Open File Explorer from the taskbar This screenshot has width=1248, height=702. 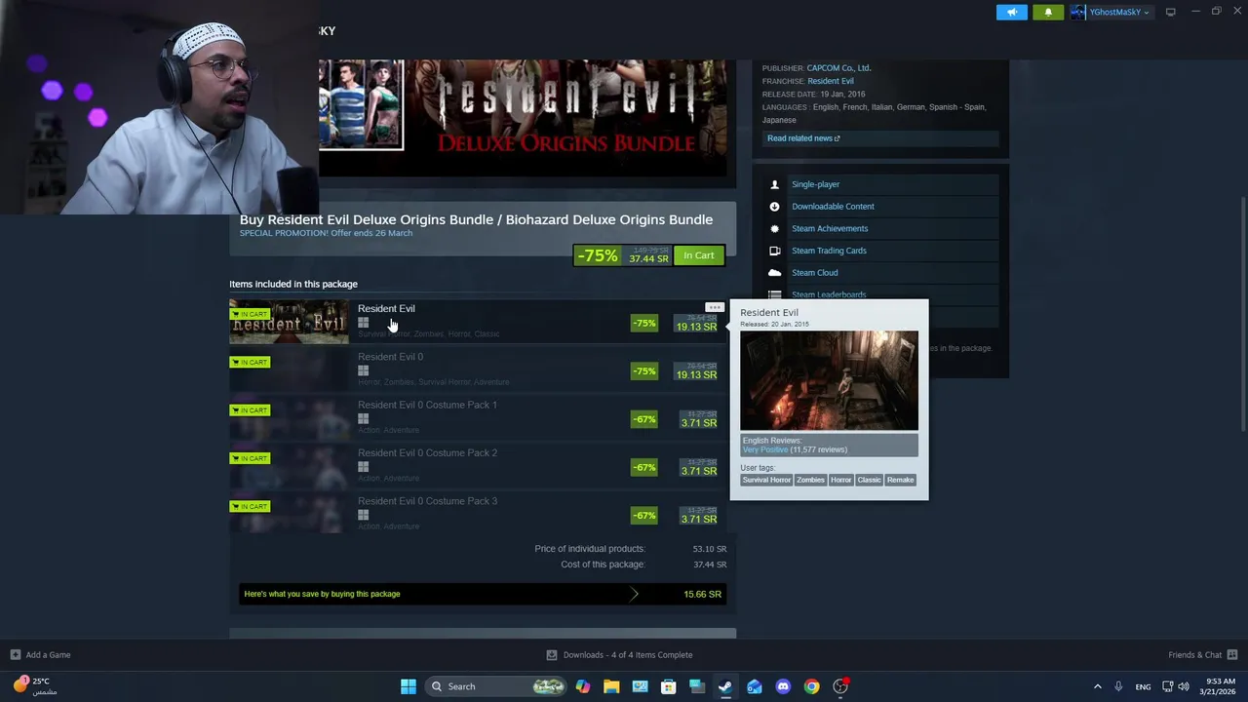point(611,686)
